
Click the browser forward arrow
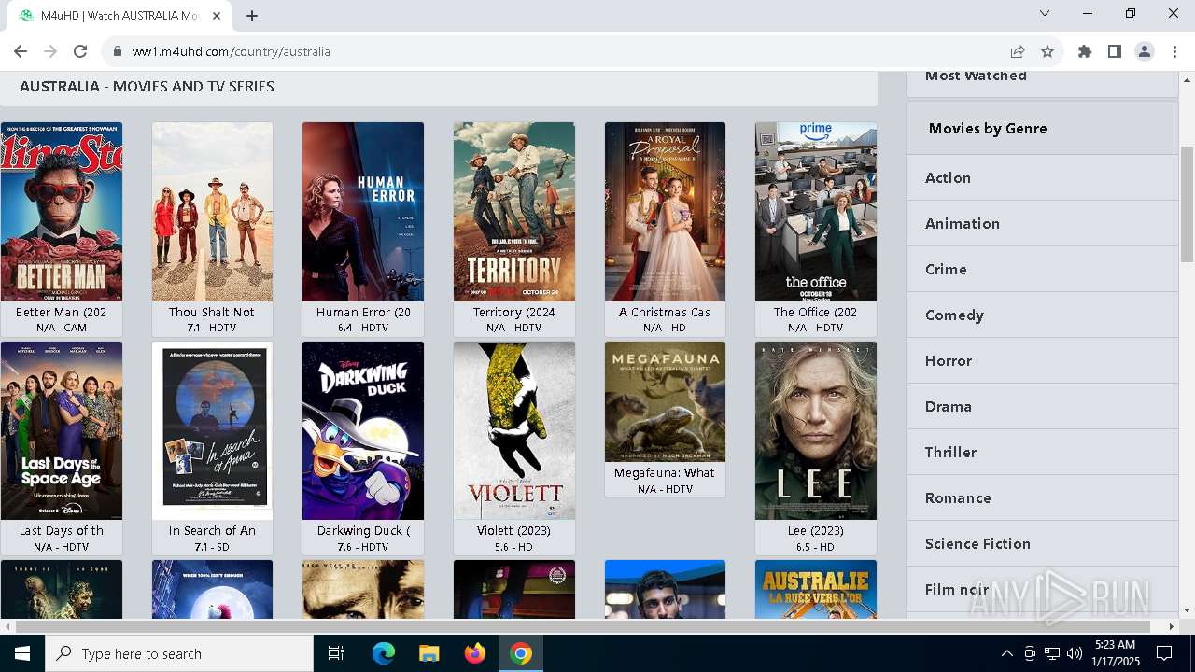[50, 51]
